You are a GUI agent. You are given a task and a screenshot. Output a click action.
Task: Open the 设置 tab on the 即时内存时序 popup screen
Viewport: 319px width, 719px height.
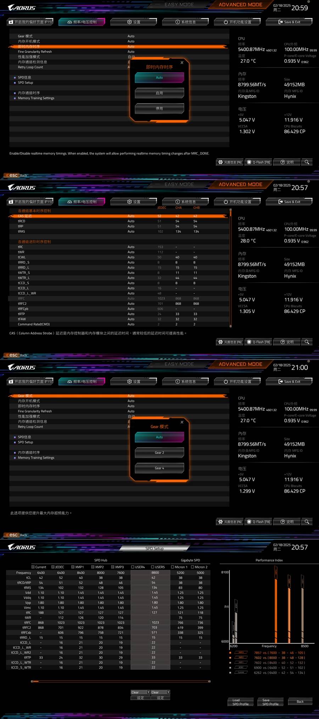pyautogui.click(x=134, y=22)
